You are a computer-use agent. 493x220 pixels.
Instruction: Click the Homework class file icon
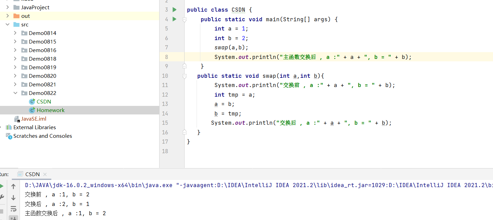point(32,110)
